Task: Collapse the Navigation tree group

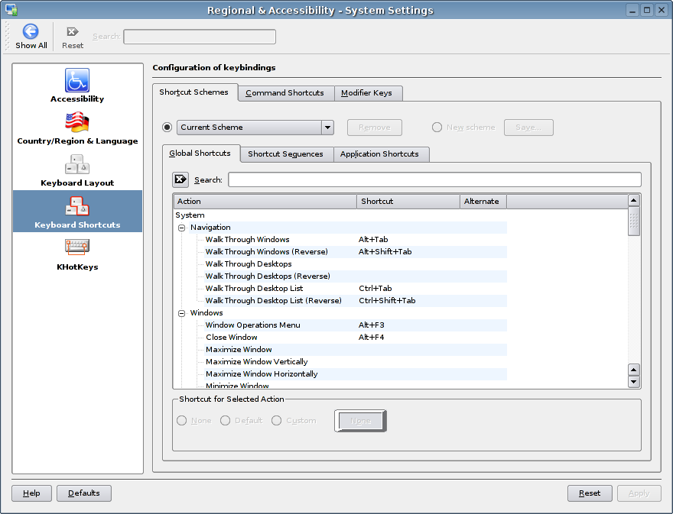Action: (181, 228)
